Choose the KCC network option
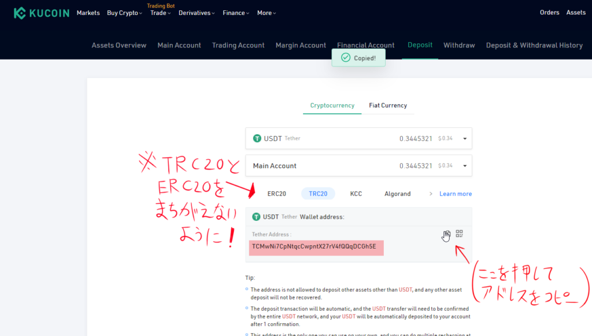 click(x=356, y=194)
